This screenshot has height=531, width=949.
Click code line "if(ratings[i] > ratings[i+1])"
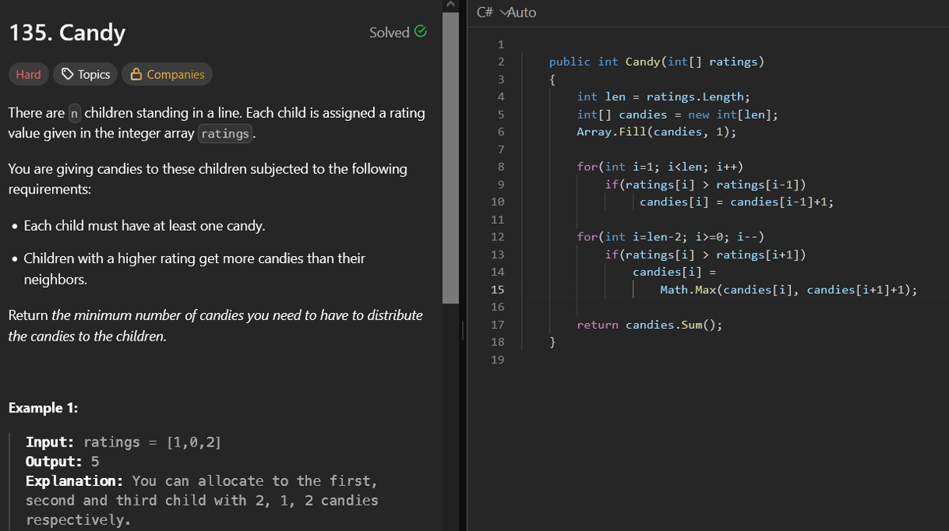[705, 254]
